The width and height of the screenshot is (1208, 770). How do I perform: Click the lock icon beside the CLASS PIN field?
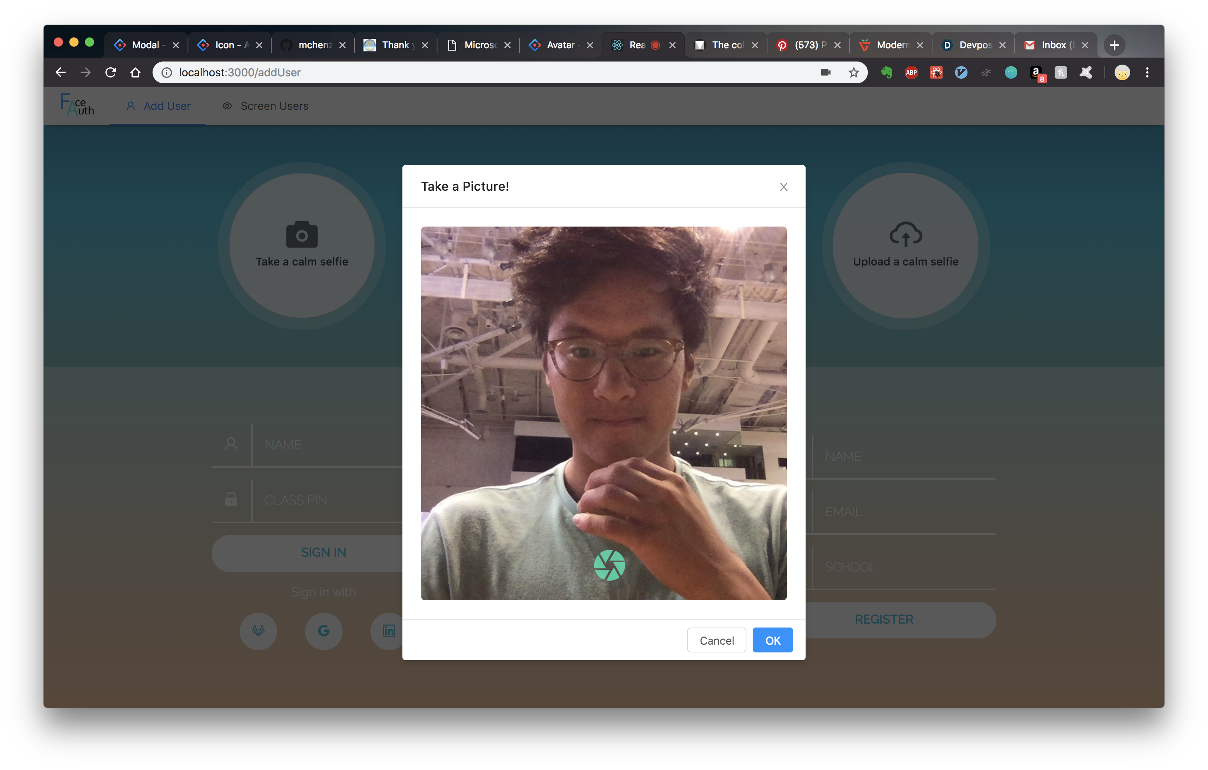(231, 499)
